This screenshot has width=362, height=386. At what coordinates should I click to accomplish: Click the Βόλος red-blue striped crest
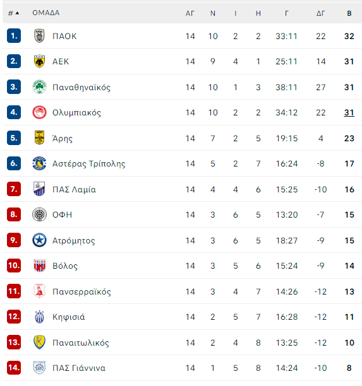[39, 266]
